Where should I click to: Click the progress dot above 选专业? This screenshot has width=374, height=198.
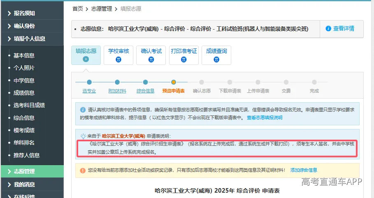coord(89,82)
